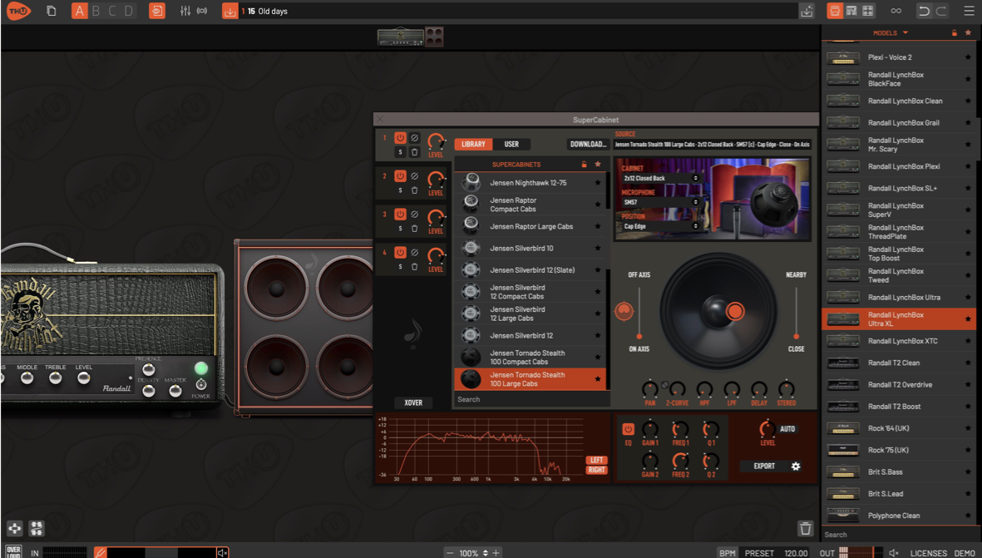Toggle the EQ power button

click(x=628, y=429)
